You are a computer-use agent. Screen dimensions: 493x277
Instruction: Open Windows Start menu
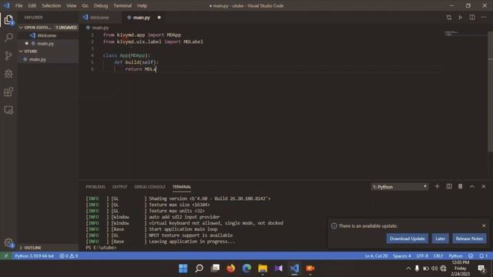tap(183, 269)
